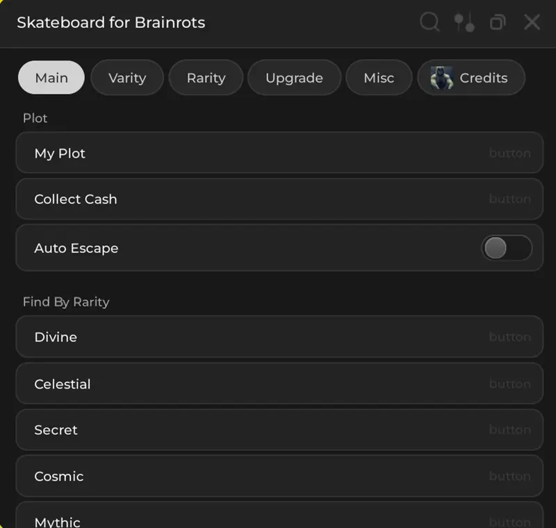Switch to the Varity tab
This screenshot has height=528, width=556.
tap(127, 78)
